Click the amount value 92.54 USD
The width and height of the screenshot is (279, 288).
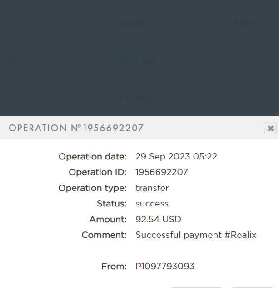click(158, 219)
